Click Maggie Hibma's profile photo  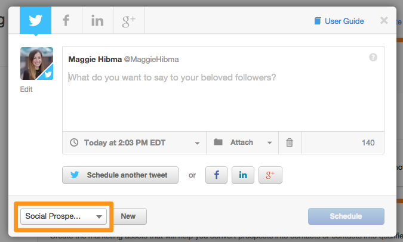[x=37, y=63]
